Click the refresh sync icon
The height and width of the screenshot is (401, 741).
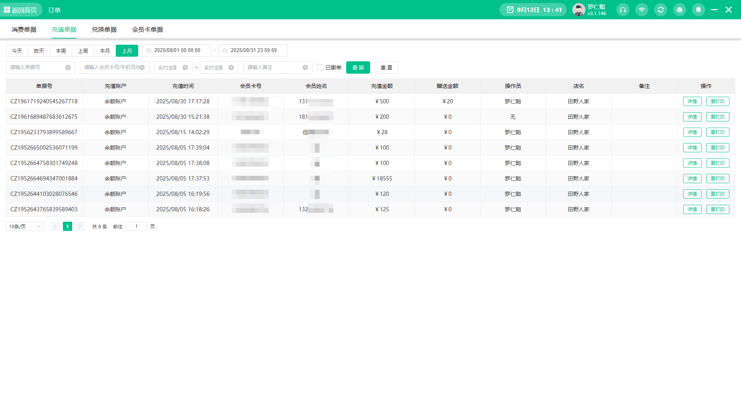pos(660,10)
